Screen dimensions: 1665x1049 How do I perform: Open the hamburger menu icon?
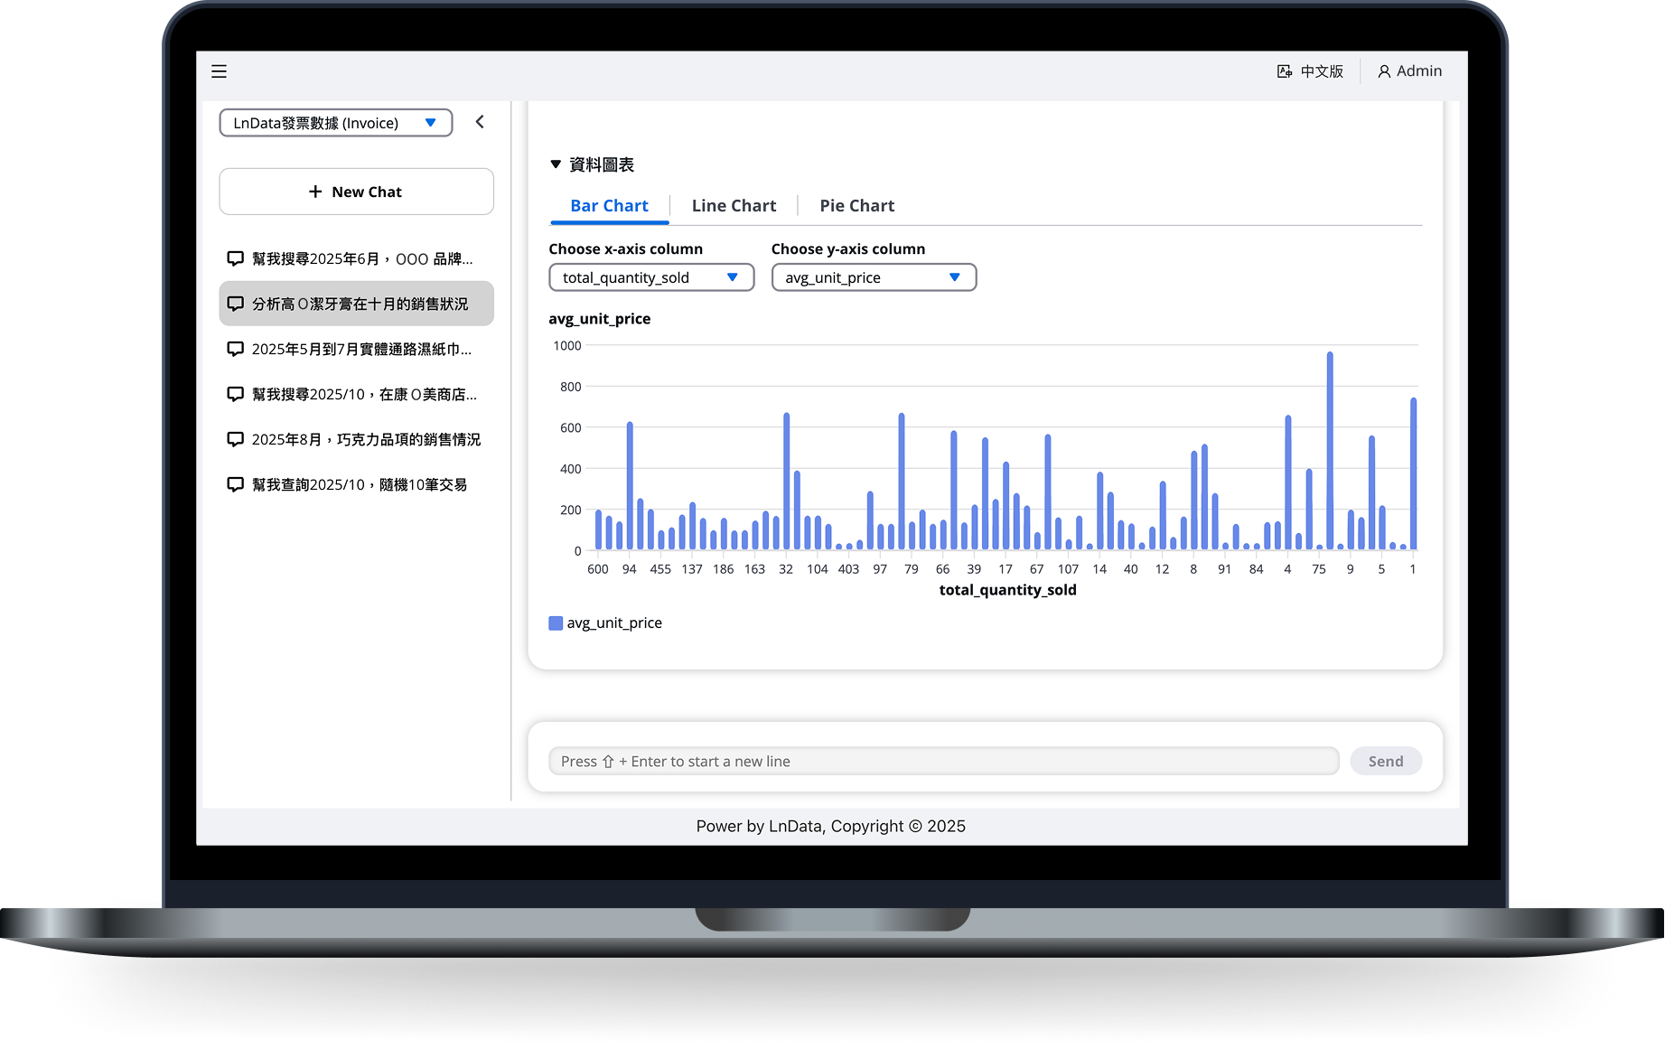coord(219,71)
